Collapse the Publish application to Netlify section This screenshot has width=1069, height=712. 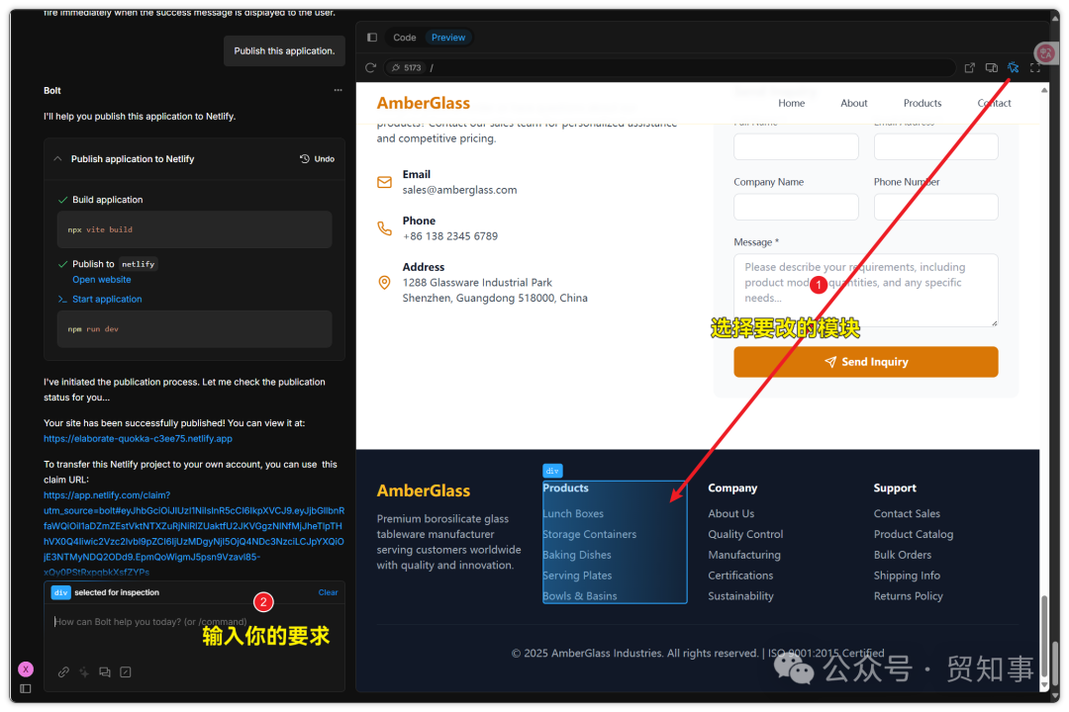58,159
